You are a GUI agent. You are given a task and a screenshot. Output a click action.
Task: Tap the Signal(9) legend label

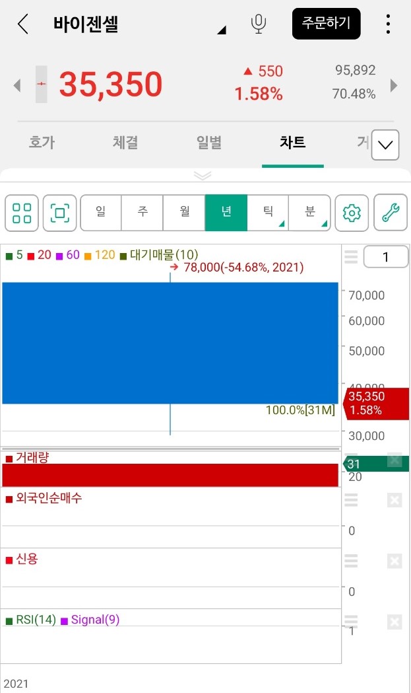coord(90,620)
